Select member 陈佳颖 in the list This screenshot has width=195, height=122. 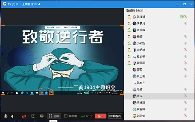pyautogui.click(x=159, y=17)
